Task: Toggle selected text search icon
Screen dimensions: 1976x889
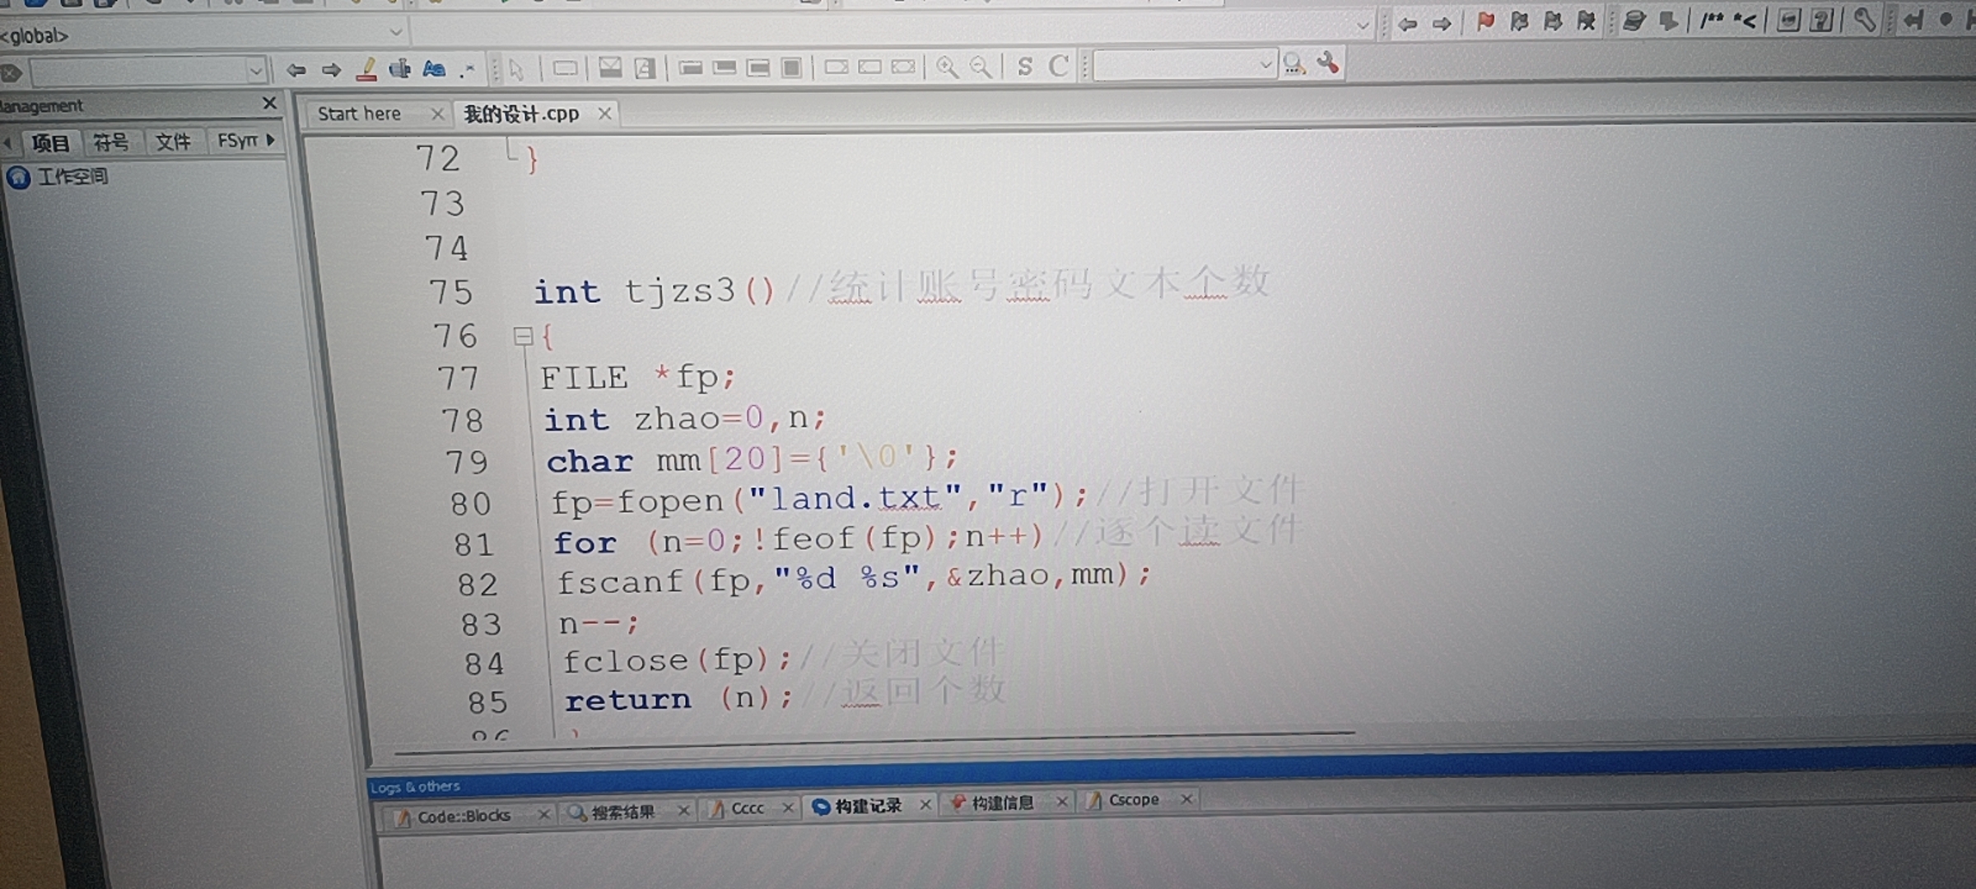Action: click(x=400, y=69)
